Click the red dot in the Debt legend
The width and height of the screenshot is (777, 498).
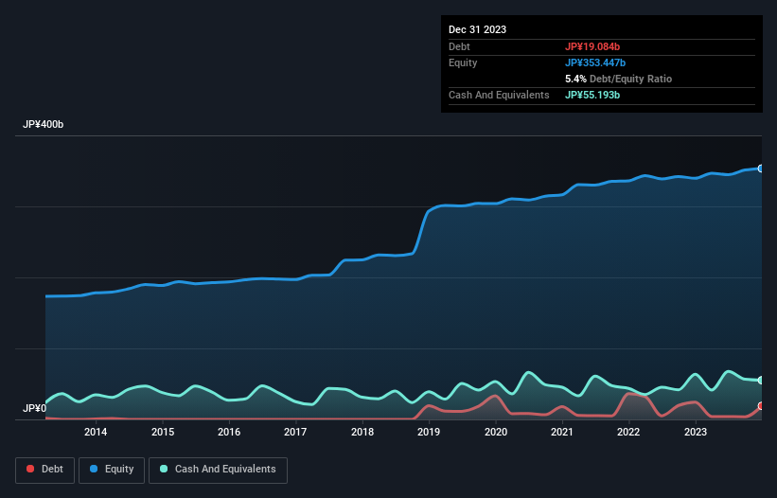(x=30, y=469)
